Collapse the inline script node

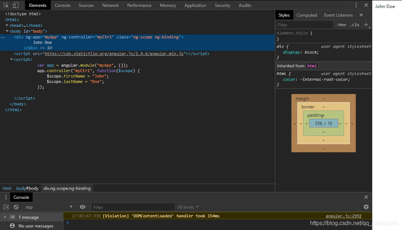tap(12, 59)
